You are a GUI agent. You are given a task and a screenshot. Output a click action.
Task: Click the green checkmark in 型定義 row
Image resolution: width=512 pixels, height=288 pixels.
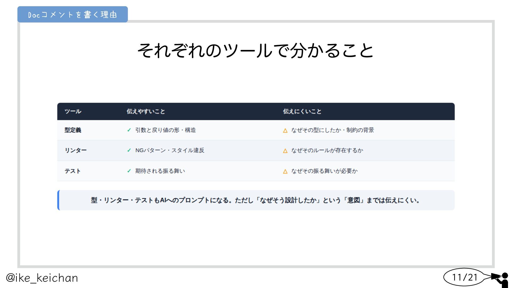129,130
